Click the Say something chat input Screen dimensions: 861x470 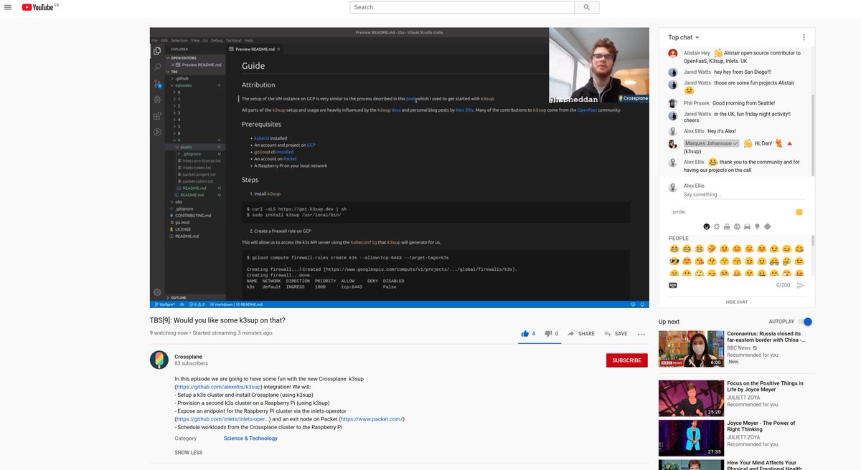coord(743,195)
